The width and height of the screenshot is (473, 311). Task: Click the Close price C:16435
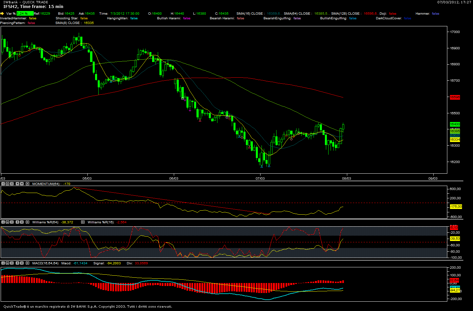pos(222,14)
